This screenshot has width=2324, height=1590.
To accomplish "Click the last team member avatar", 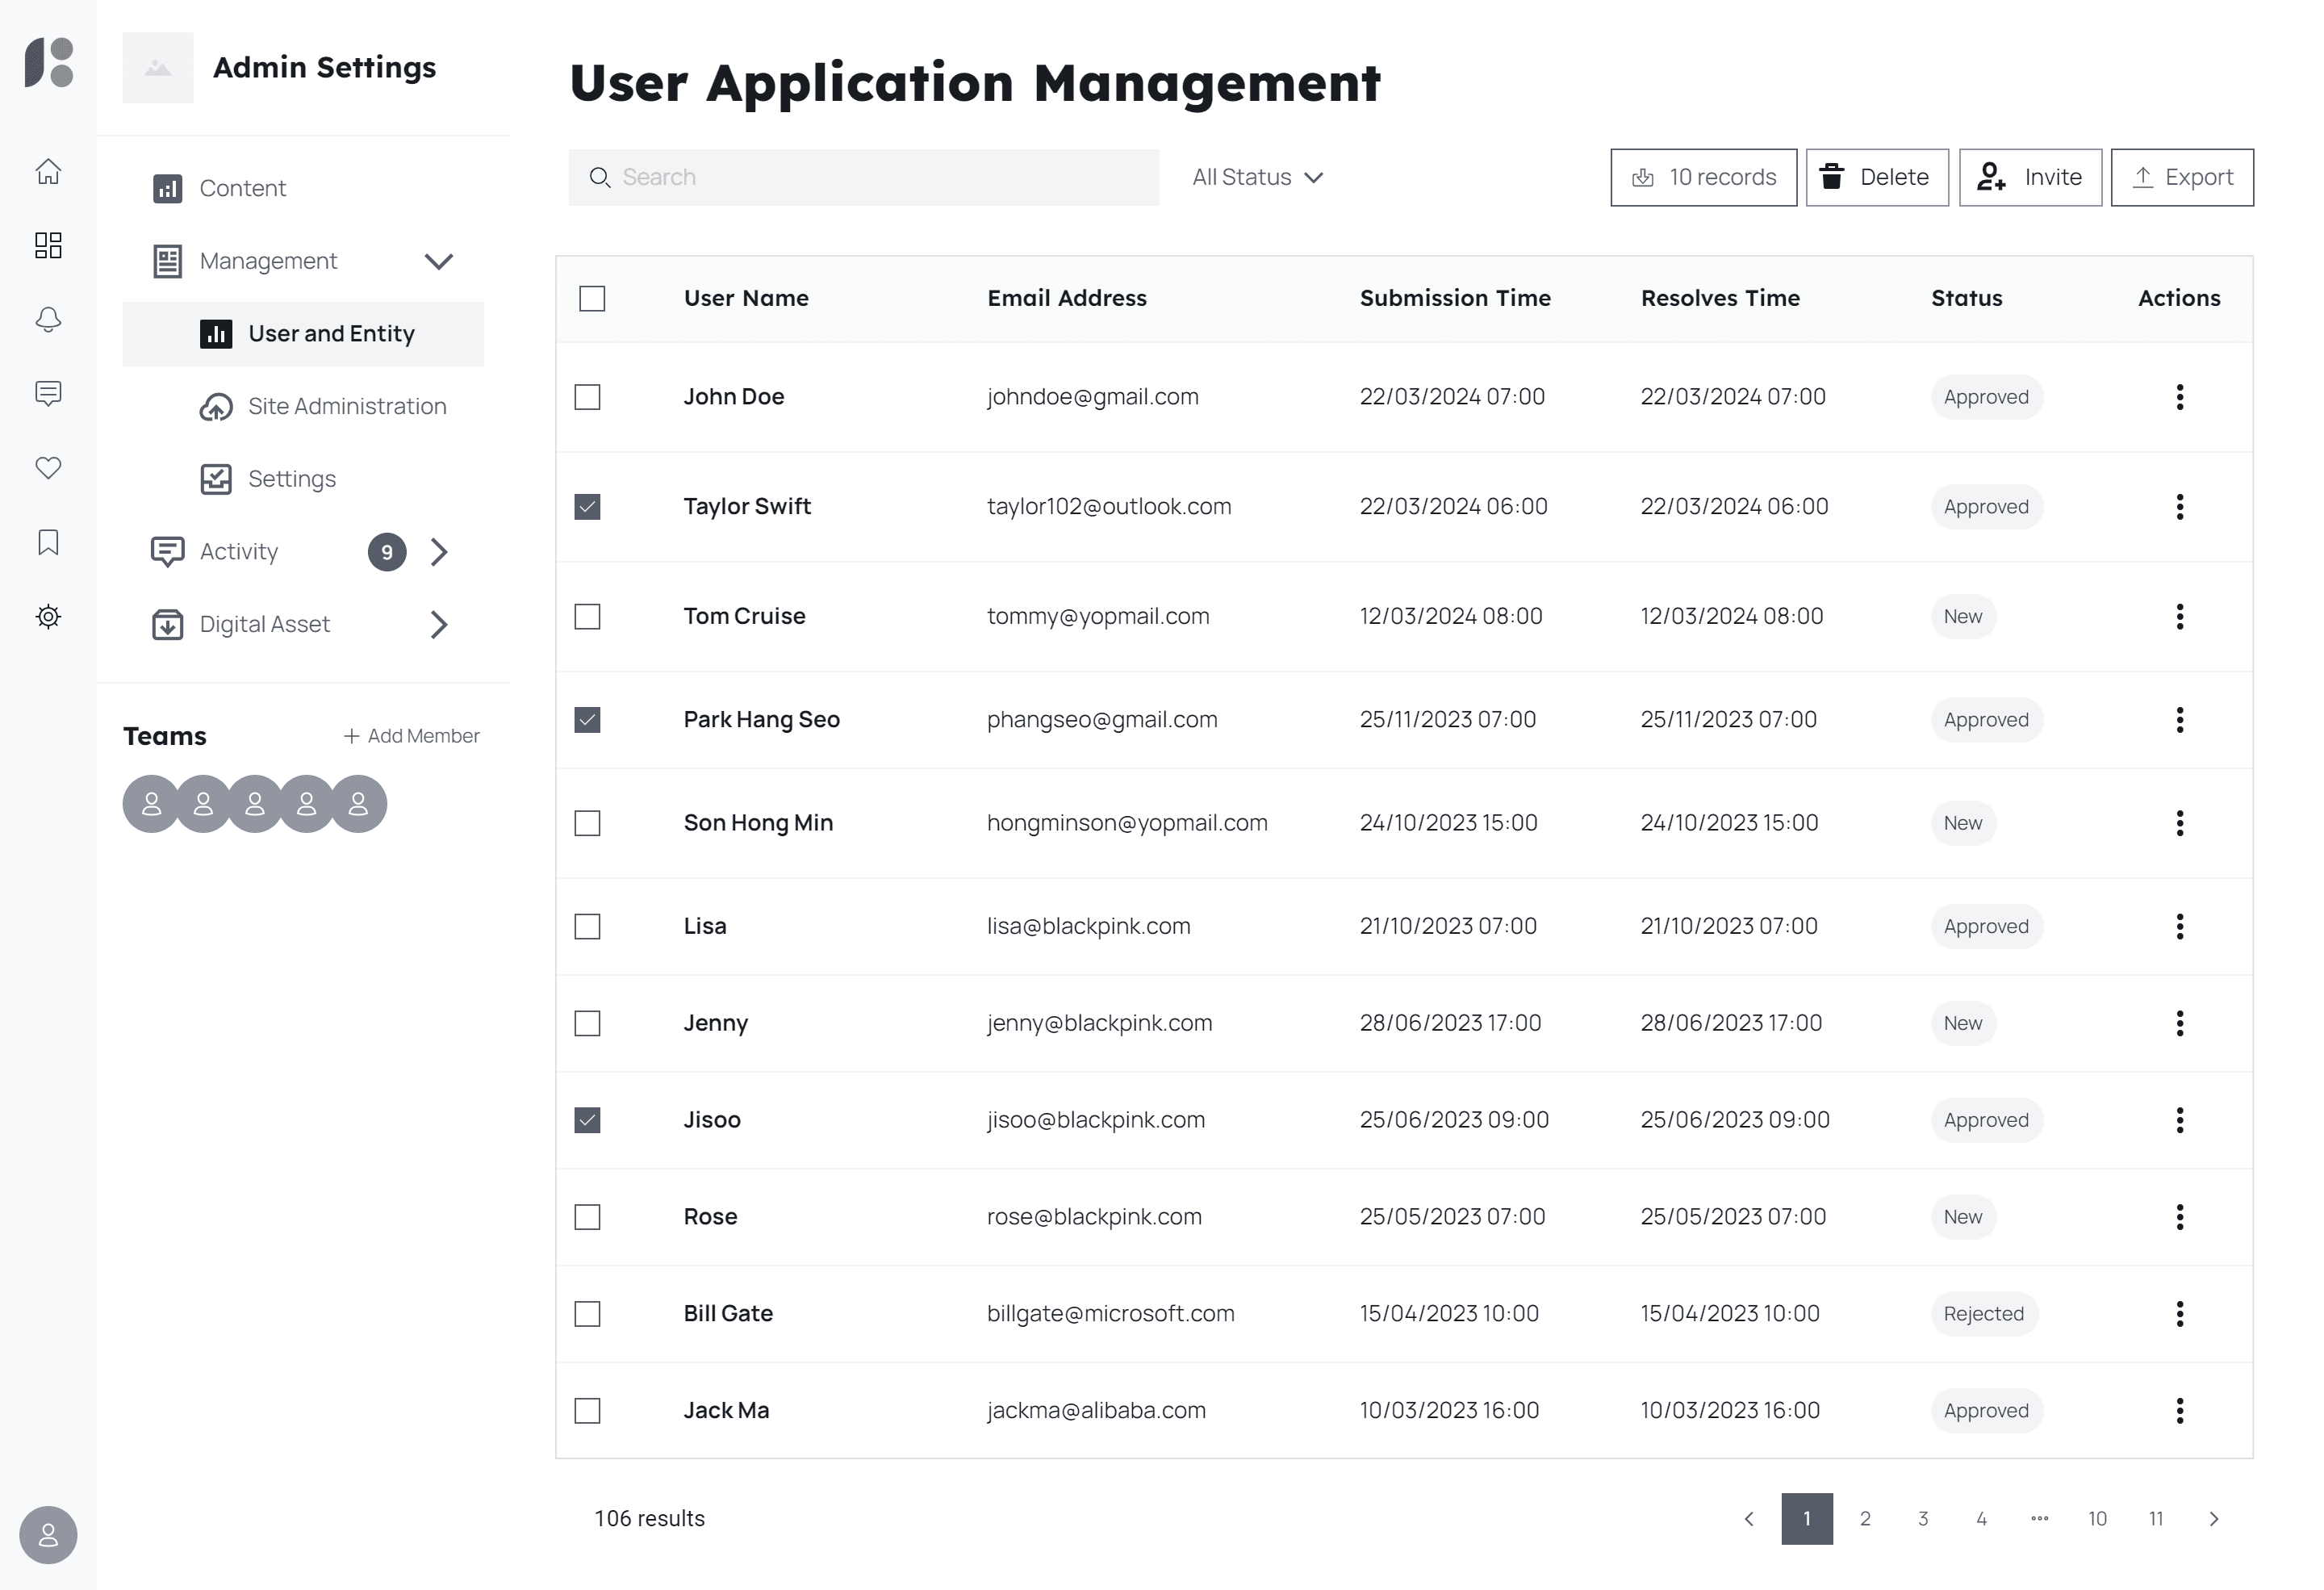I will pos(358,804).
